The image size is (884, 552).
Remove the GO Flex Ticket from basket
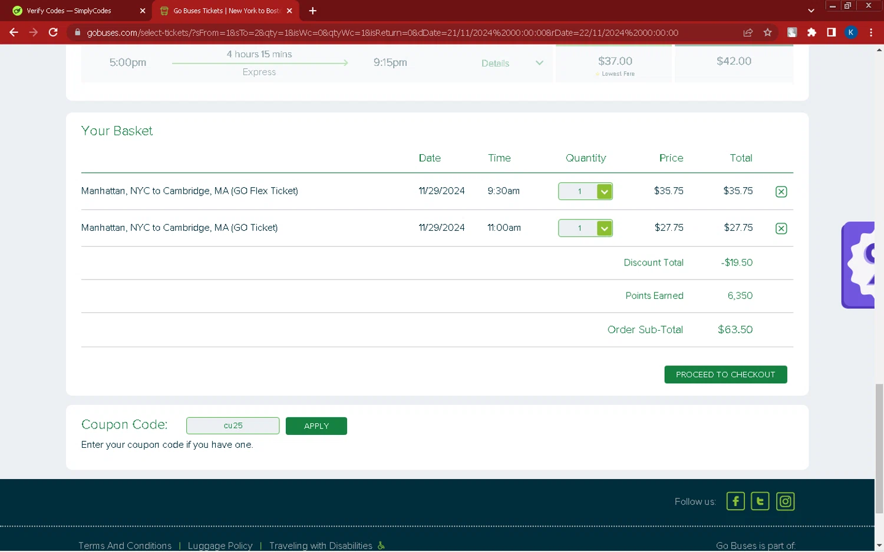tap(781, 191)
